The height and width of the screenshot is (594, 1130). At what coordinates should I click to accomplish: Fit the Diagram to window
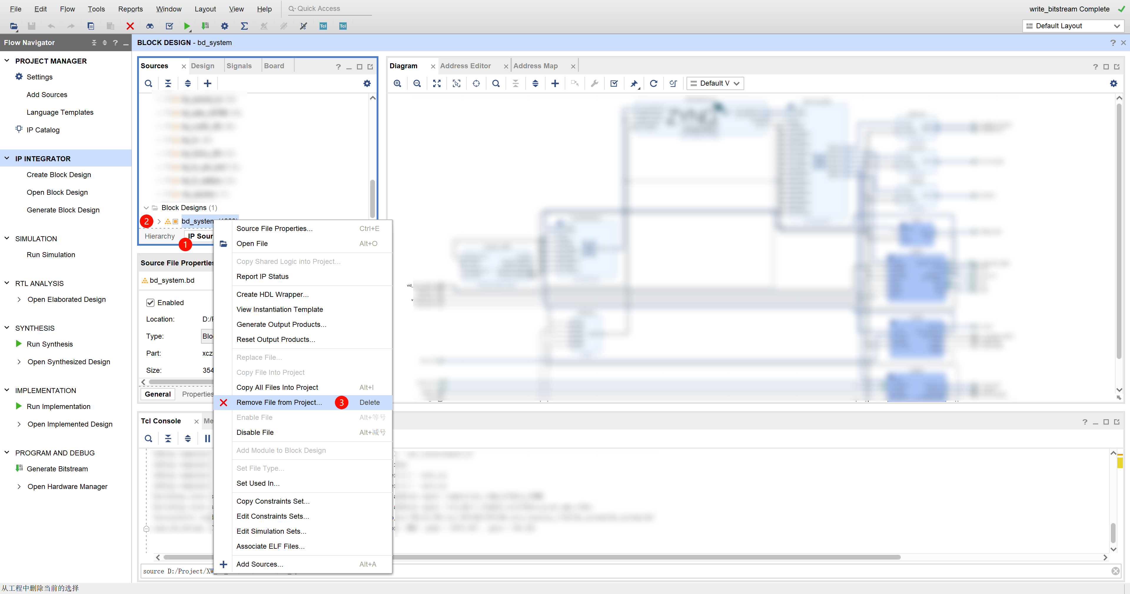click(x=437, y=83)
